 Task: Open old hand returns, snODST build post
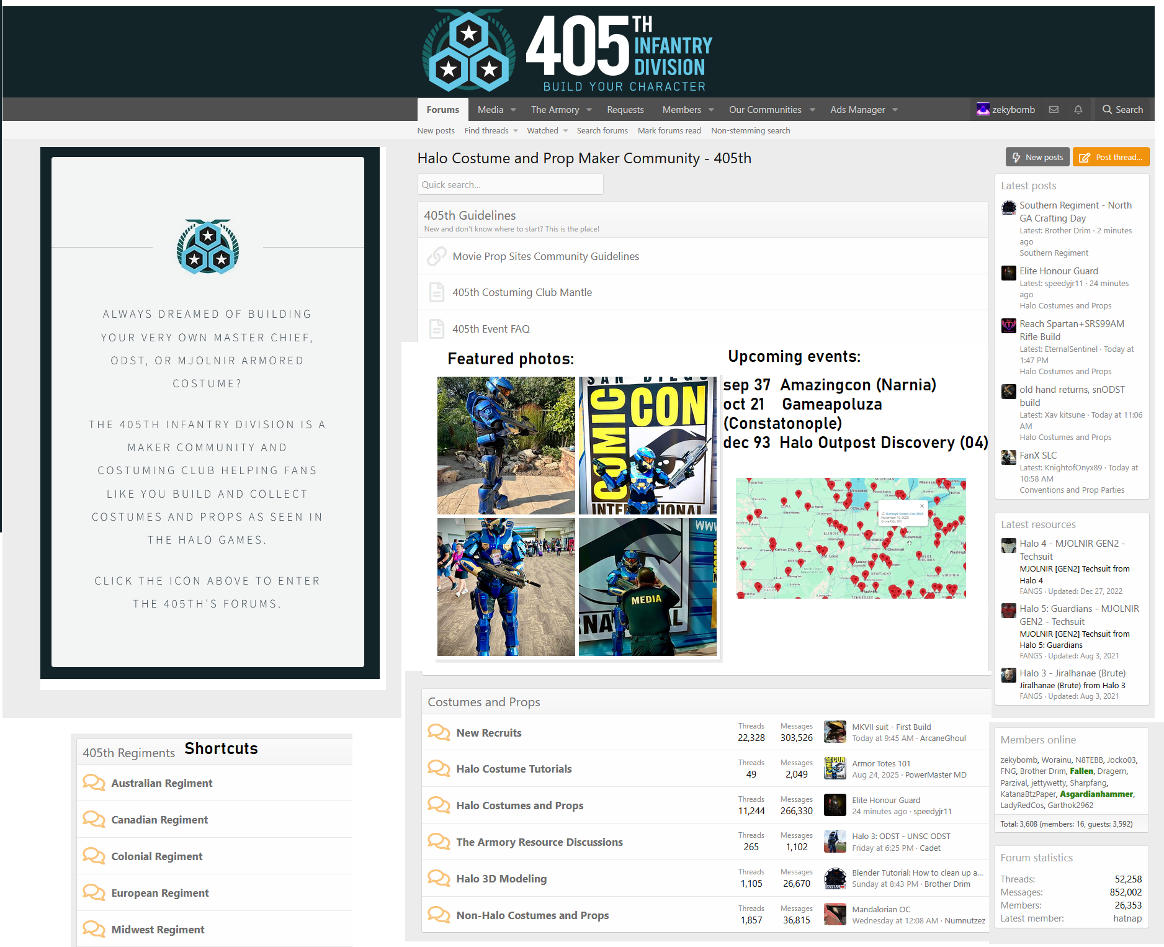pyautogui.click(x=1072, y=396)
